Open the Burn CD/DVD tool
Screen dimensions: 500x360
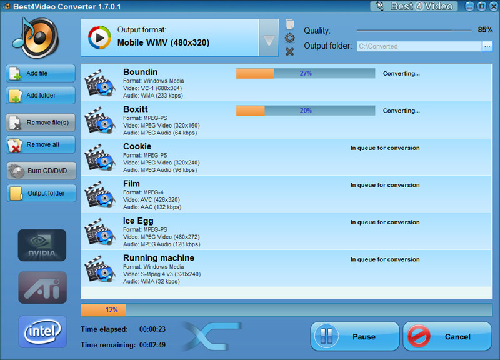pyautogui.click(x=41, y=171)
